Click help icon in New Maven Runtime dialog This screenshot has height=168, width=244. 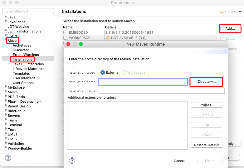pos(72,161)
